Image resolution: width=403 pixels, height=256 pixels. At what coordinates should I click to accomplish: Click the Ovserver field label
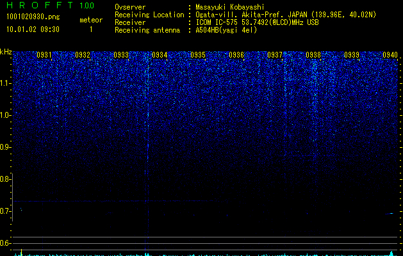tap(130, 7)
